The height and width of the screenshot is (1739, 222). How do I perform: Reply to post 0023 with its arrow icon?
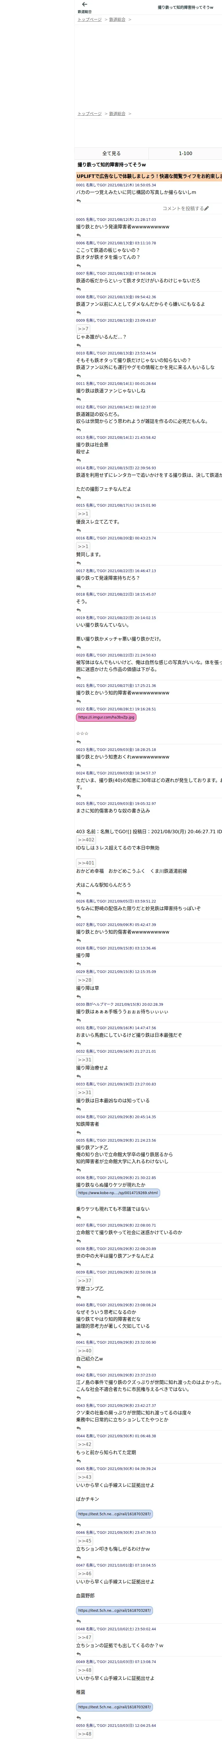78,765
